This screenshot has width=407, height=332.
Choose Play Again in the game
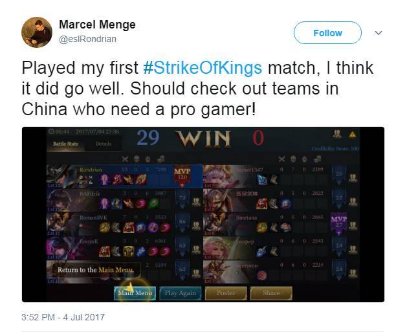180,293
